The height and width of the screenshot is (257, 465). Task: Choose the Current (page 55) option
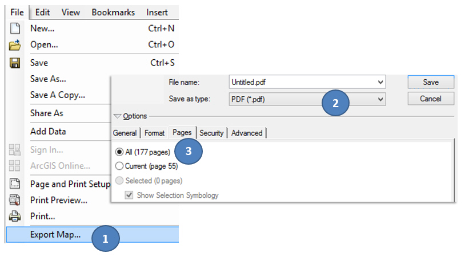pyautogui.click(x=119, y=166)
